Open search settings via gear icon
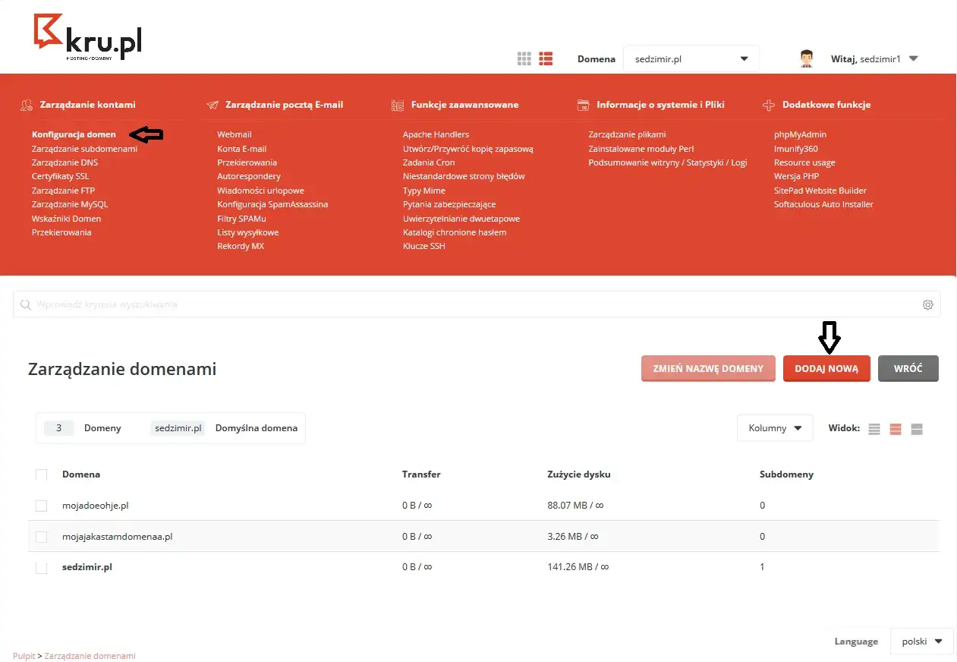957x662 pixels. click(927, 304)
